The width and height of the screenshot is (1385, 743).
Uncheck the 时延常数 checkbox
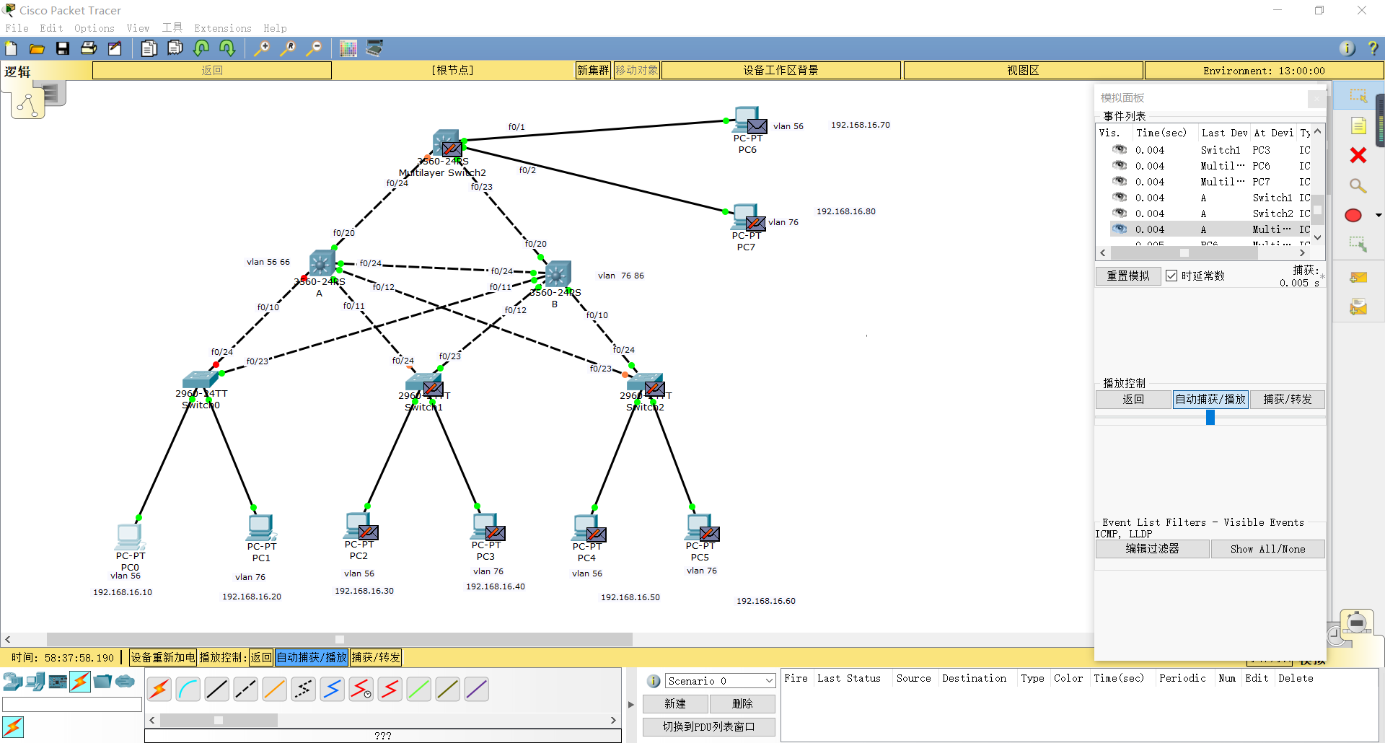pos(1171,276)
